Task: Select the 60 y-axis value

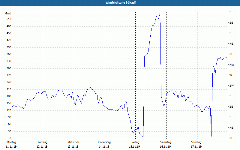Action: (x=10, y=124)
